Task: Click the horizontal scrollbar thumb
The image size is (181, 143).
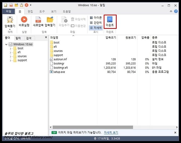Action: [x=93, y=127]
